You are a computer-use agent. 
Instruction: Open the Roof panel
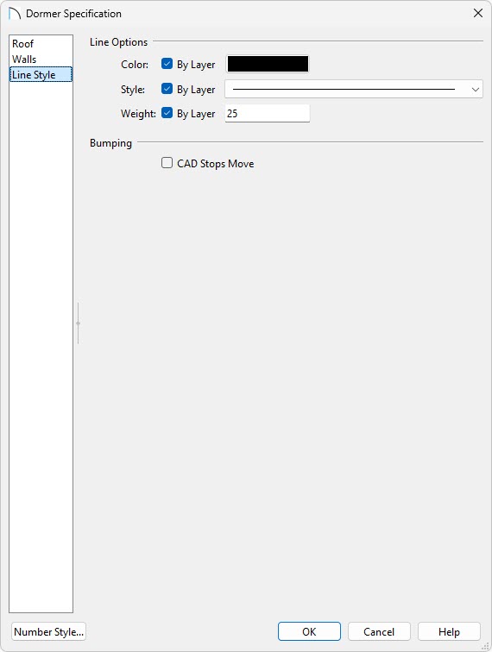pos(41,44)
